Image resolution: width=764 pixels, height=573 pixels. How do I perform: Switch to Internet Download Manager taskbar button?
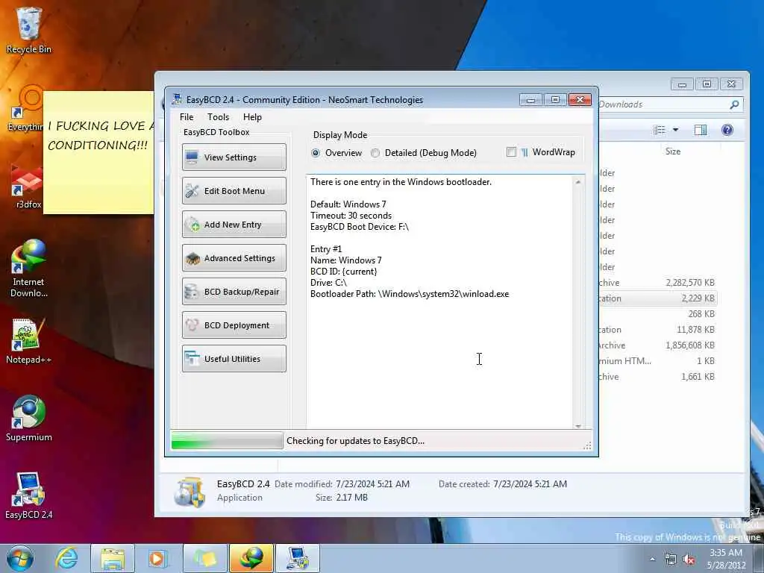(251, 558)
